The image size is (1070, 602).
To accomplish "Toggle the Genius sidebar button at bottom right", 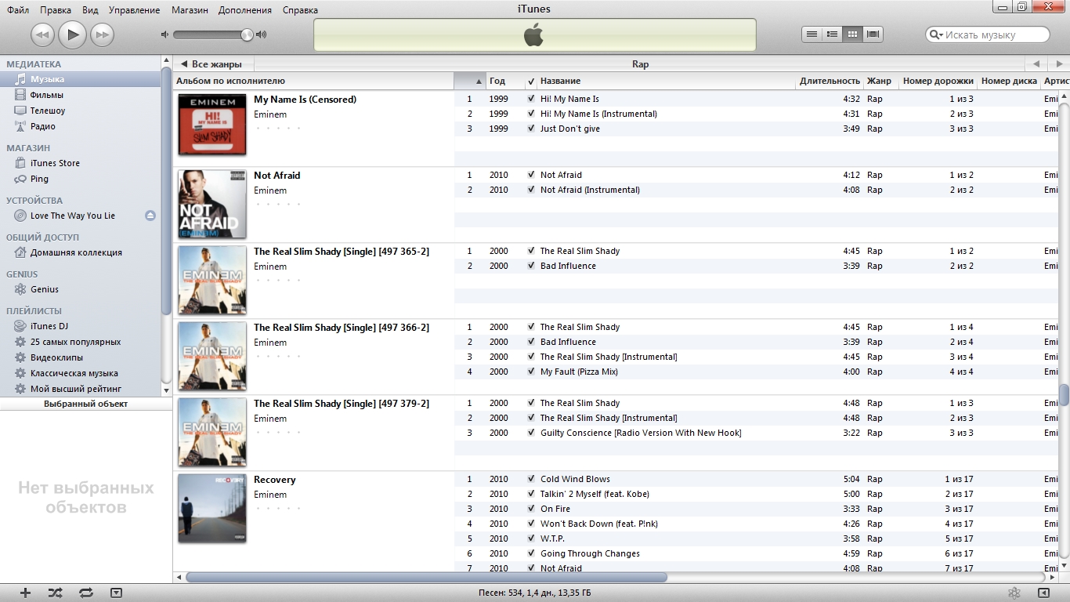I will [x=1043, y=593].
